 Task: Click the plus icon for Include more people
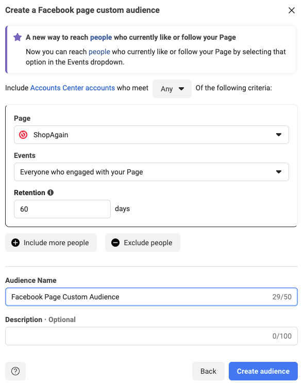[15, 243]
